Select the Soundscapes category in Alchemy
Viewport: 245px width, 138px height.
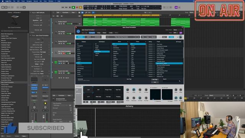[81, 69]
